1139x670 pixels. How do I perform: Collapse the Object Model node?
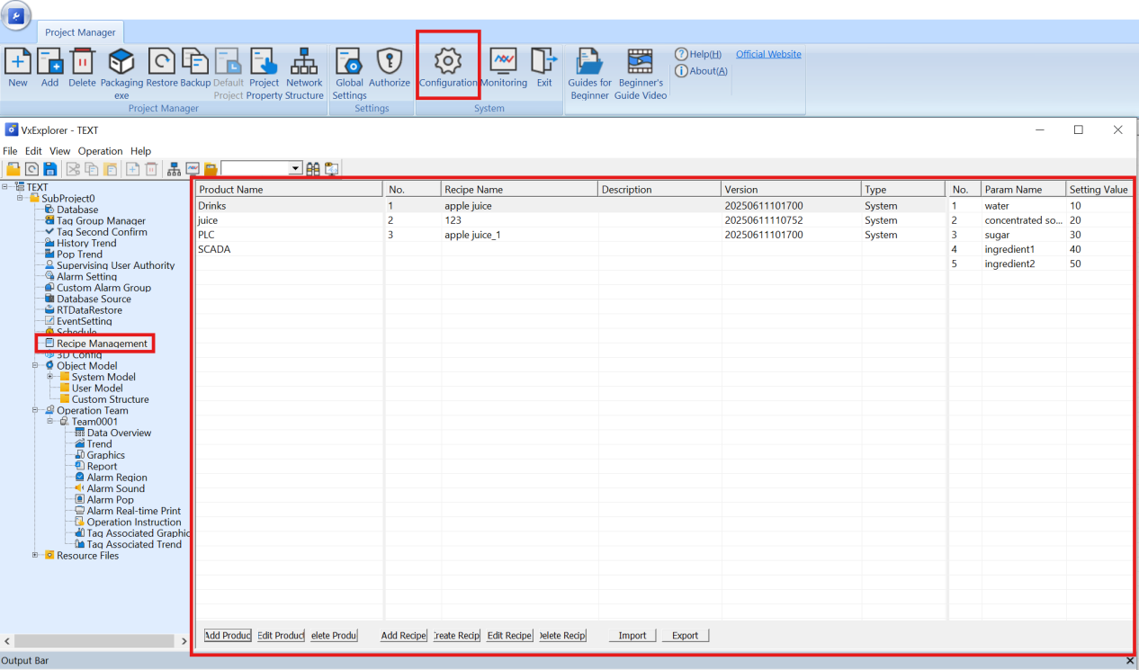click(x=36, y=366)
